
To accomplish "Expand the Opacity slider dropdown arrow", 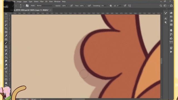I will 68,6.
